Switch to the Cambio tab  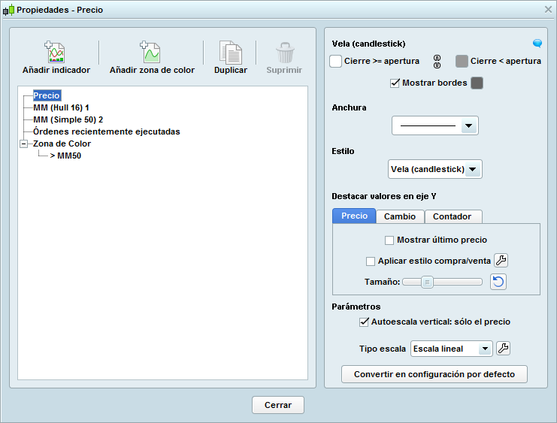tap(400, 216)
